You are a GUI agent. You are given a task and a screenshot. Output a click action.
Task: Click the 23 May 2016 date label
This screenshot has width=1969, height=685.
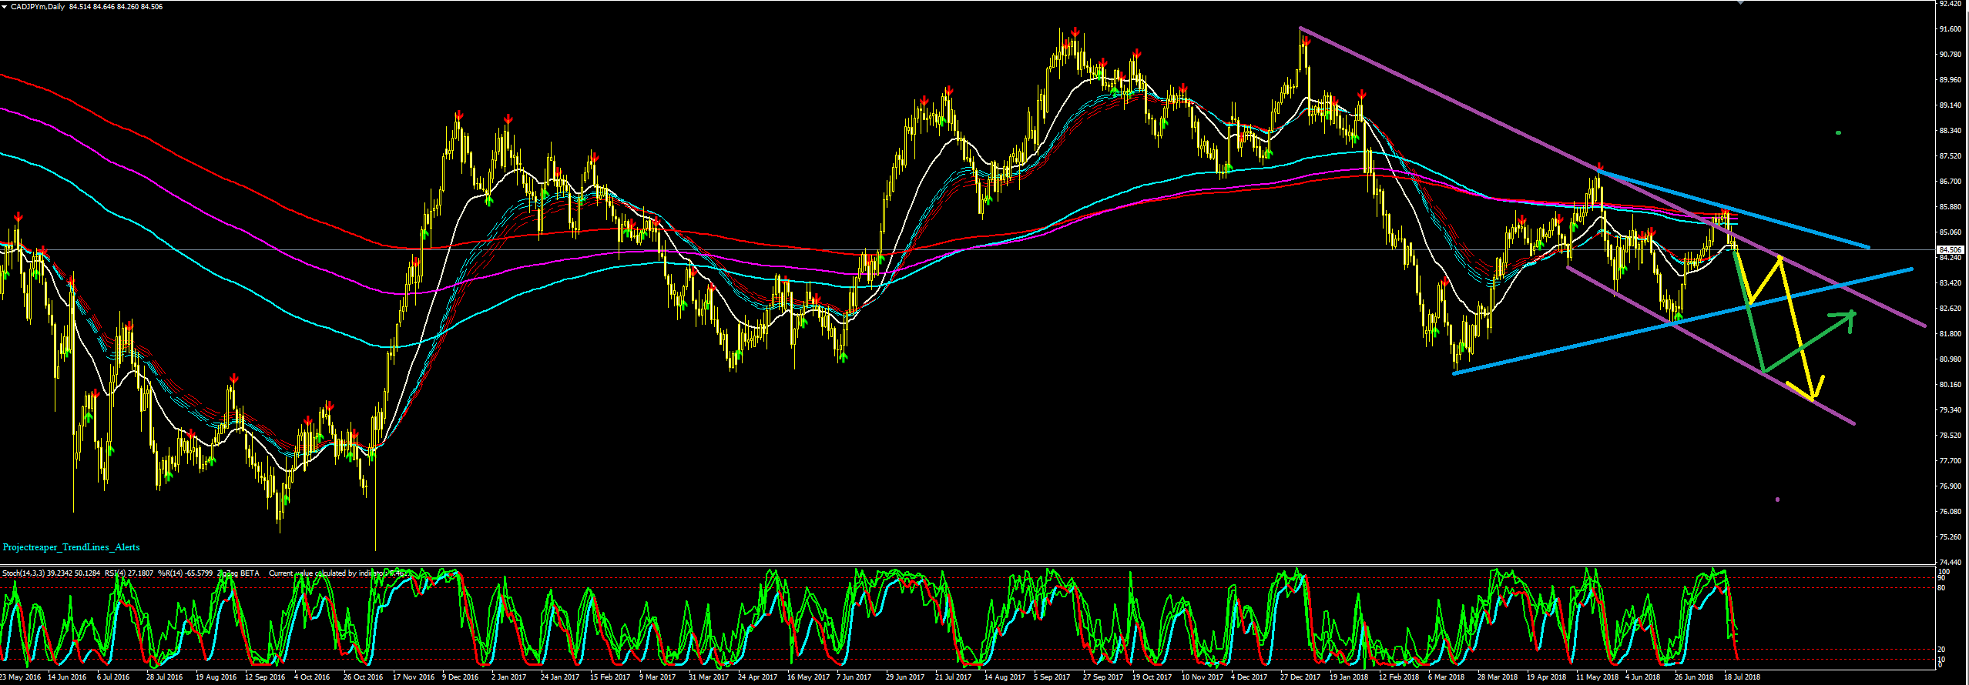click(x=20, y=677)
